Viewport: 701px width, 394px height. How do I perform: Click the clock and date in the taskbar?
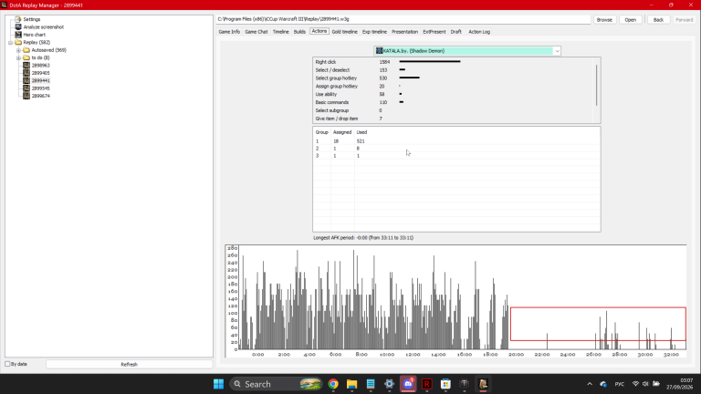click(x=679, y=384)
